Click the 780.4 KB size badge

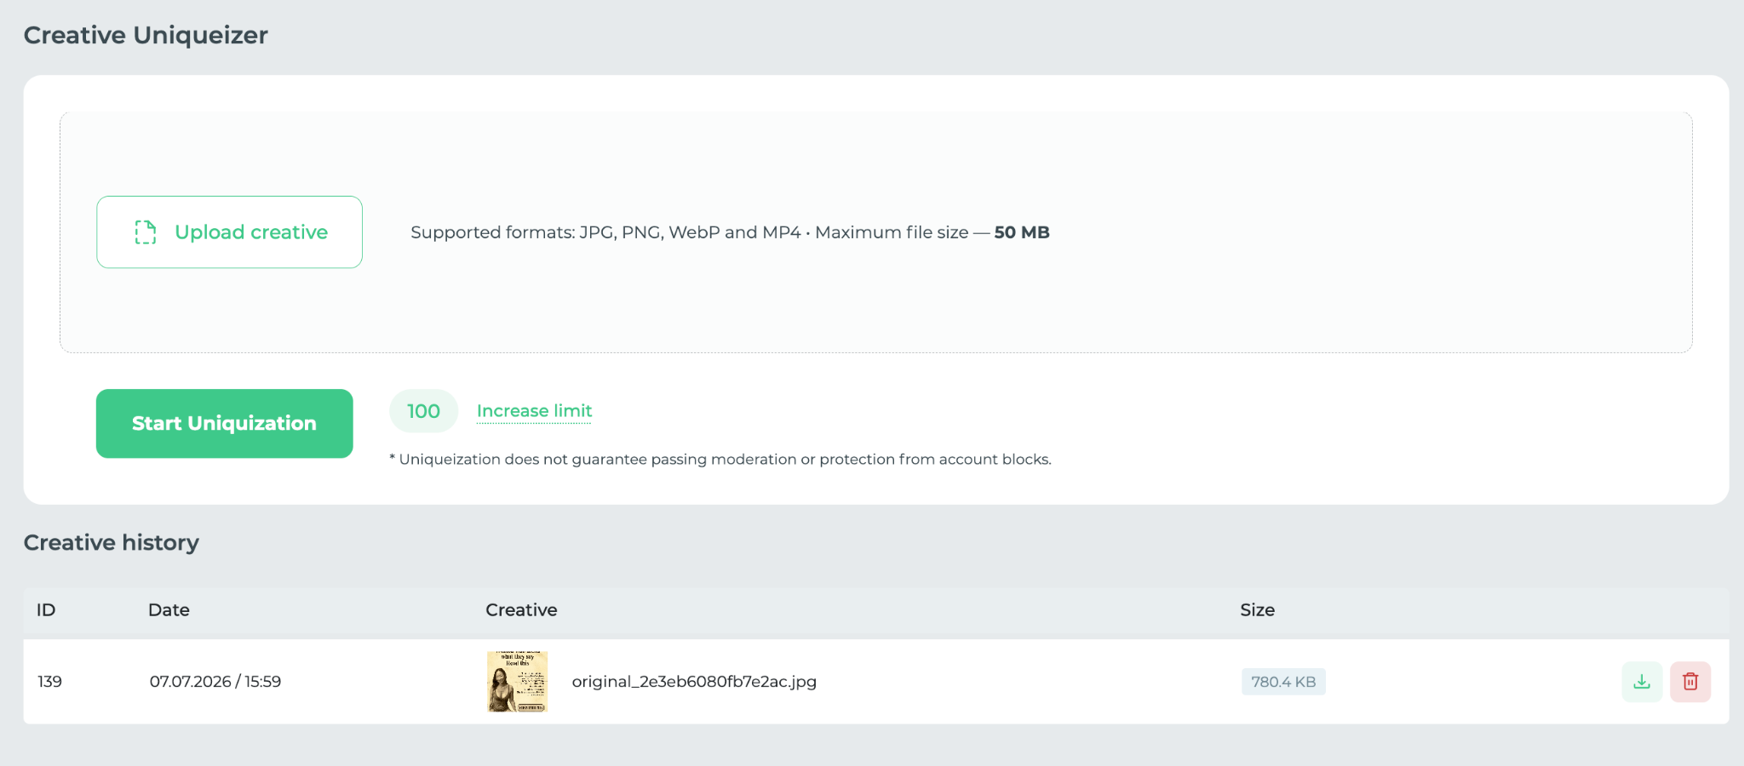pos(1283,682)
